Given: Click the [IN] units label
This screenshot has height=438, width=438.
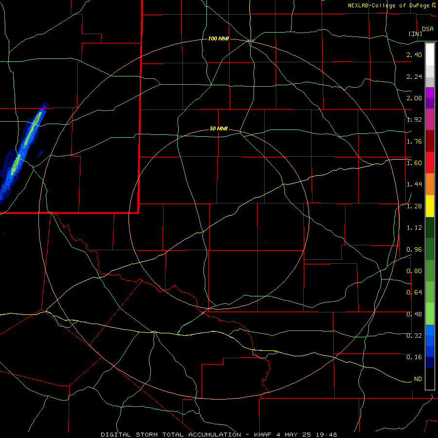Looking at the screenshot, I should [416, 34].
